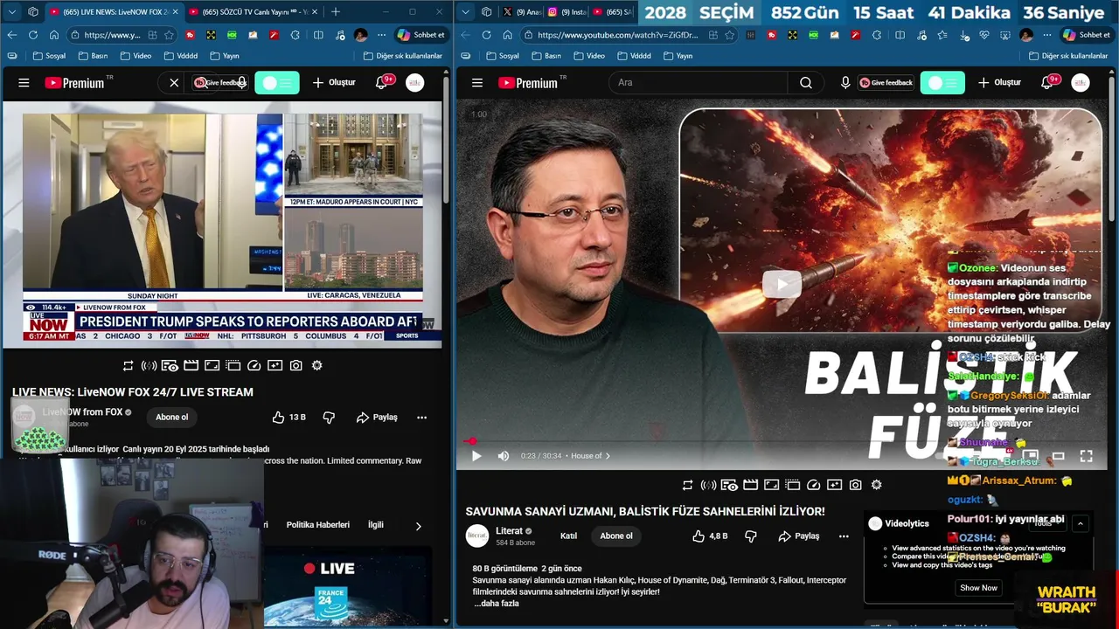
Task: Open Edge extensions puzzle icon in left window
Action: 294,35
